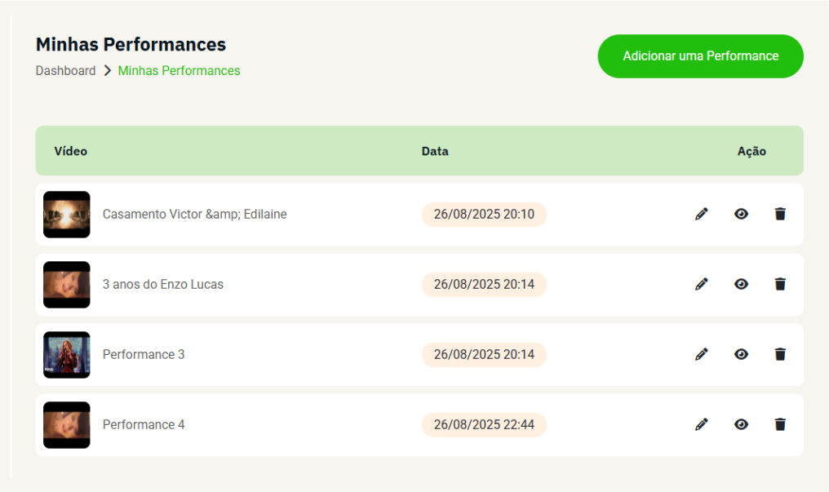Delete the Casamento Victor & Edilaine performance

(x=780, y=214)
